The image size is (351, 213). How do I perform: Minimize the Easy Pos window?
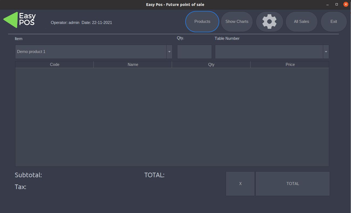(328, 5)
